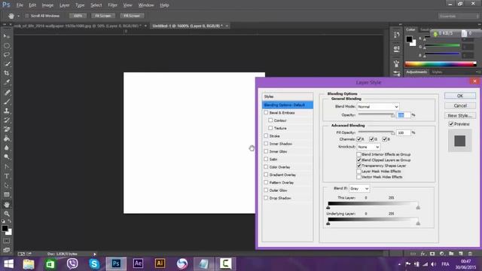The height and width of the screenshot is (271, 482).
Task: Enable the Drop Shadow checkbox
Action: 266,198
